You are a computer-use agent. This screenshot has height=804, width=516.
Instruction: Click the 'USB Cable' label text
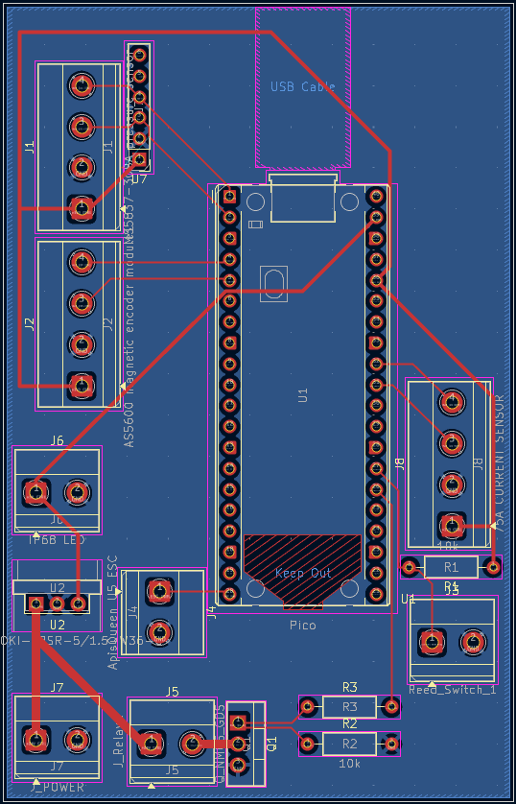(x=303, y=86)
